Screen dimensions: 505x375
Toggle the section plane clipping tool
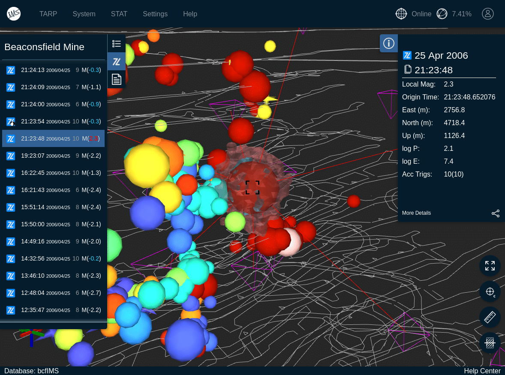[490, 343]
